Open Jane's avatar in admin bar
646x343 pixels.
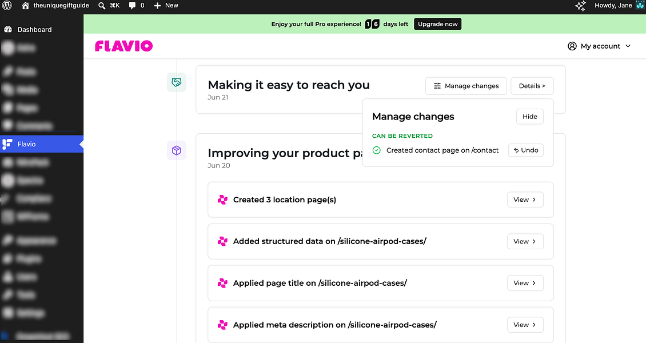pos(640,5)
